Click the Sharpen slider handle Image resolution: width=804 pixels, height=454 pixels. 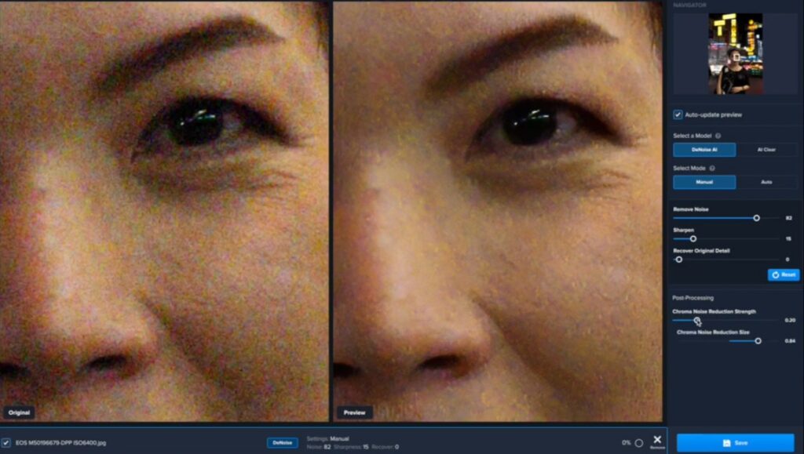coord(693,238)
